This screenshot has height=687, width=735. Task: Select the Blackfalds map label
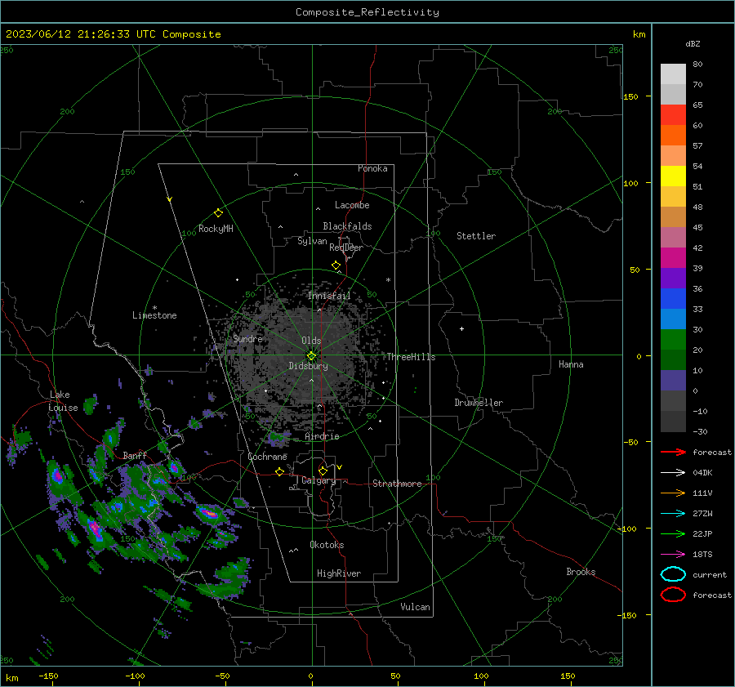pyautogui.click(x=347, y=226)
